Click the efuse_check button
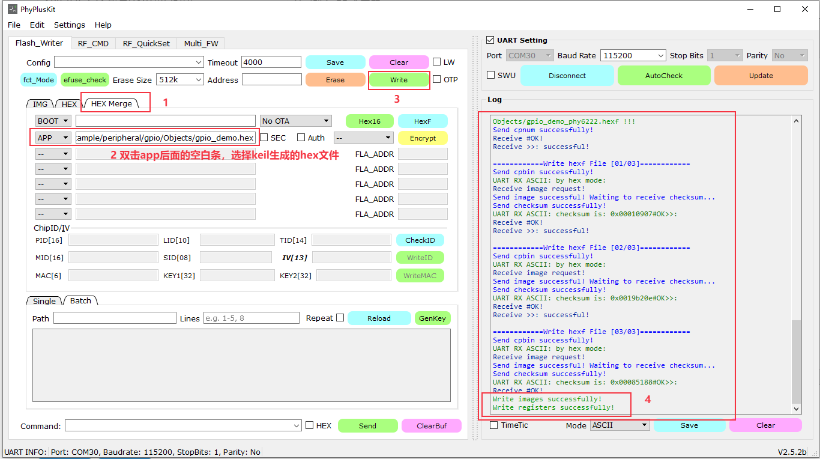This screenshot has height=459, width=820. pos(85,79)
